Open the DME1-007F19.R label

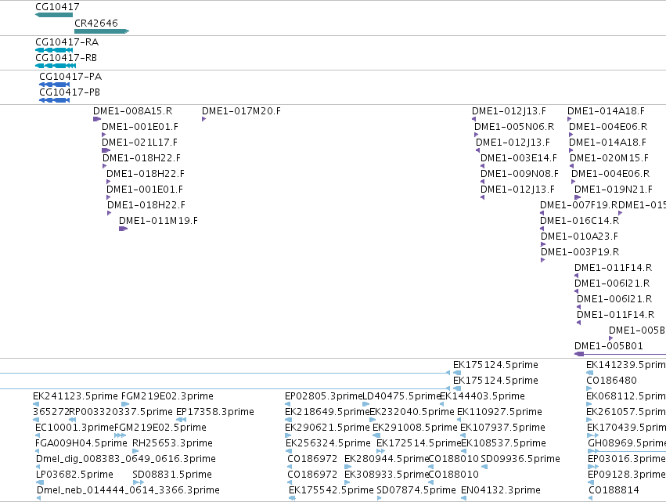point(579,205)
